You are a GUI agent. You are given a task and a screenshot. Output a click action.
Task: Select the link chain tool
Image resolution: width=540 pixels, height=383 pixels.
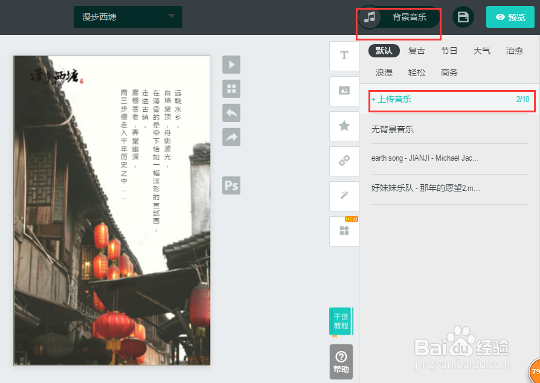point(344,161)
